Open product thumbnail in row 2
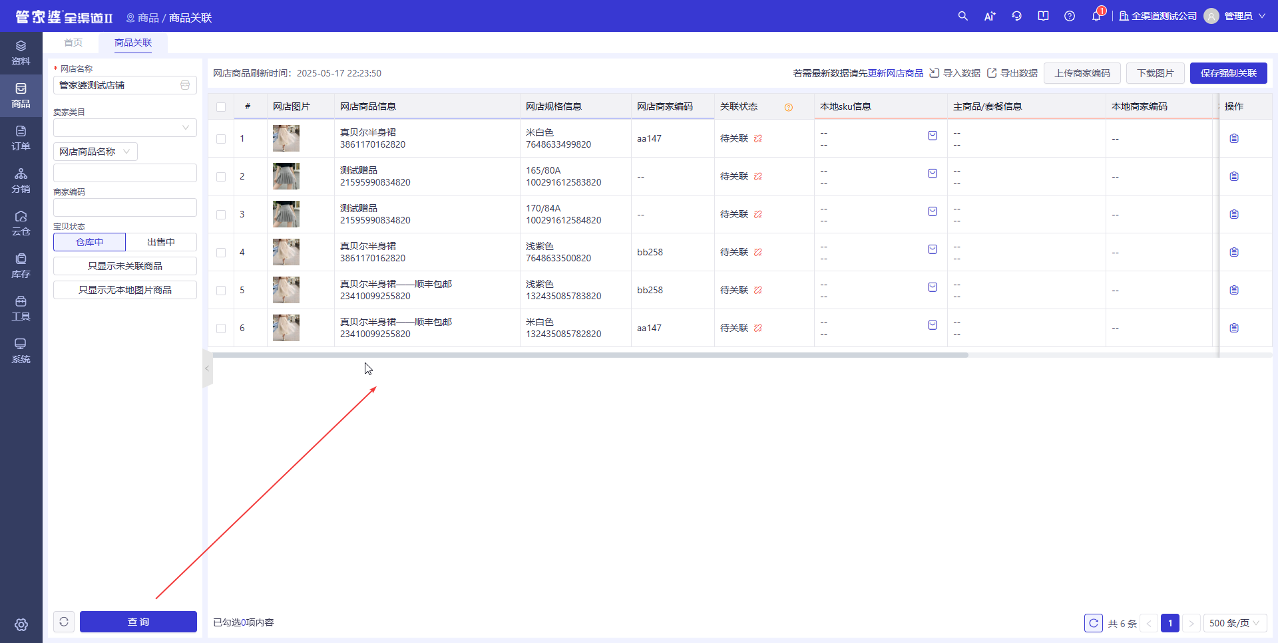 point(286,176)
